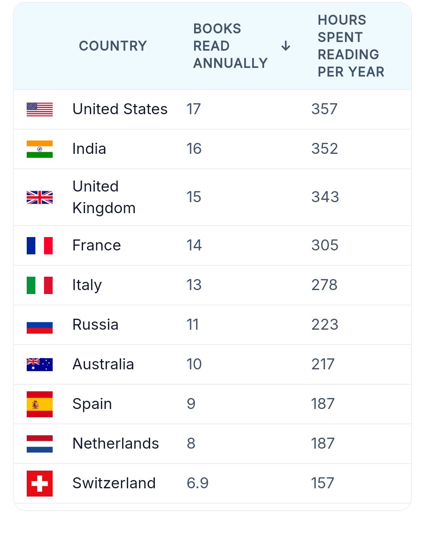Sort by Hours Spent Reading Per Year
This screenshot has height=535, width=424.
tap(351, 46)
